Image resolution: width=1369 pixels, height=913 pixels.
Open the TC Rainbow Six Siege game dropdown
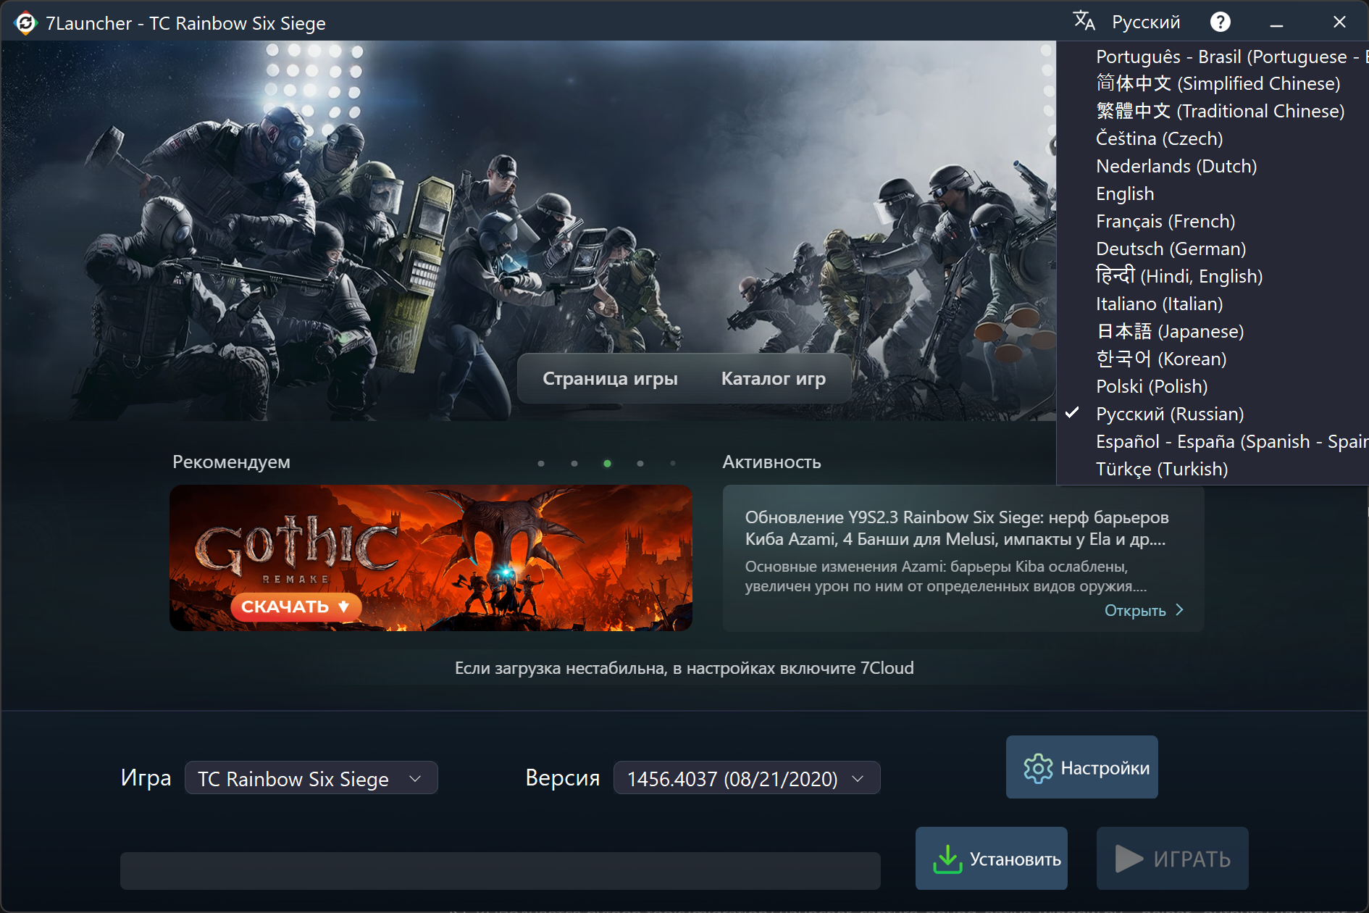pos(311,778)
